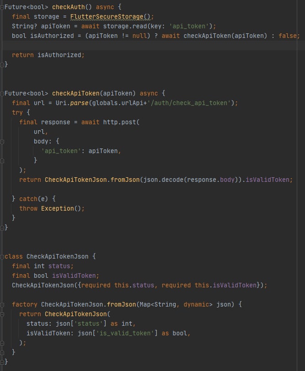The image size is (305, 371).
Task: Click 'as bool,' cast expression
Action: click(176, 334)
